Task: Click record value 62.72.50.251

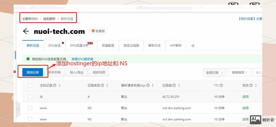Action: pos(171,97)
